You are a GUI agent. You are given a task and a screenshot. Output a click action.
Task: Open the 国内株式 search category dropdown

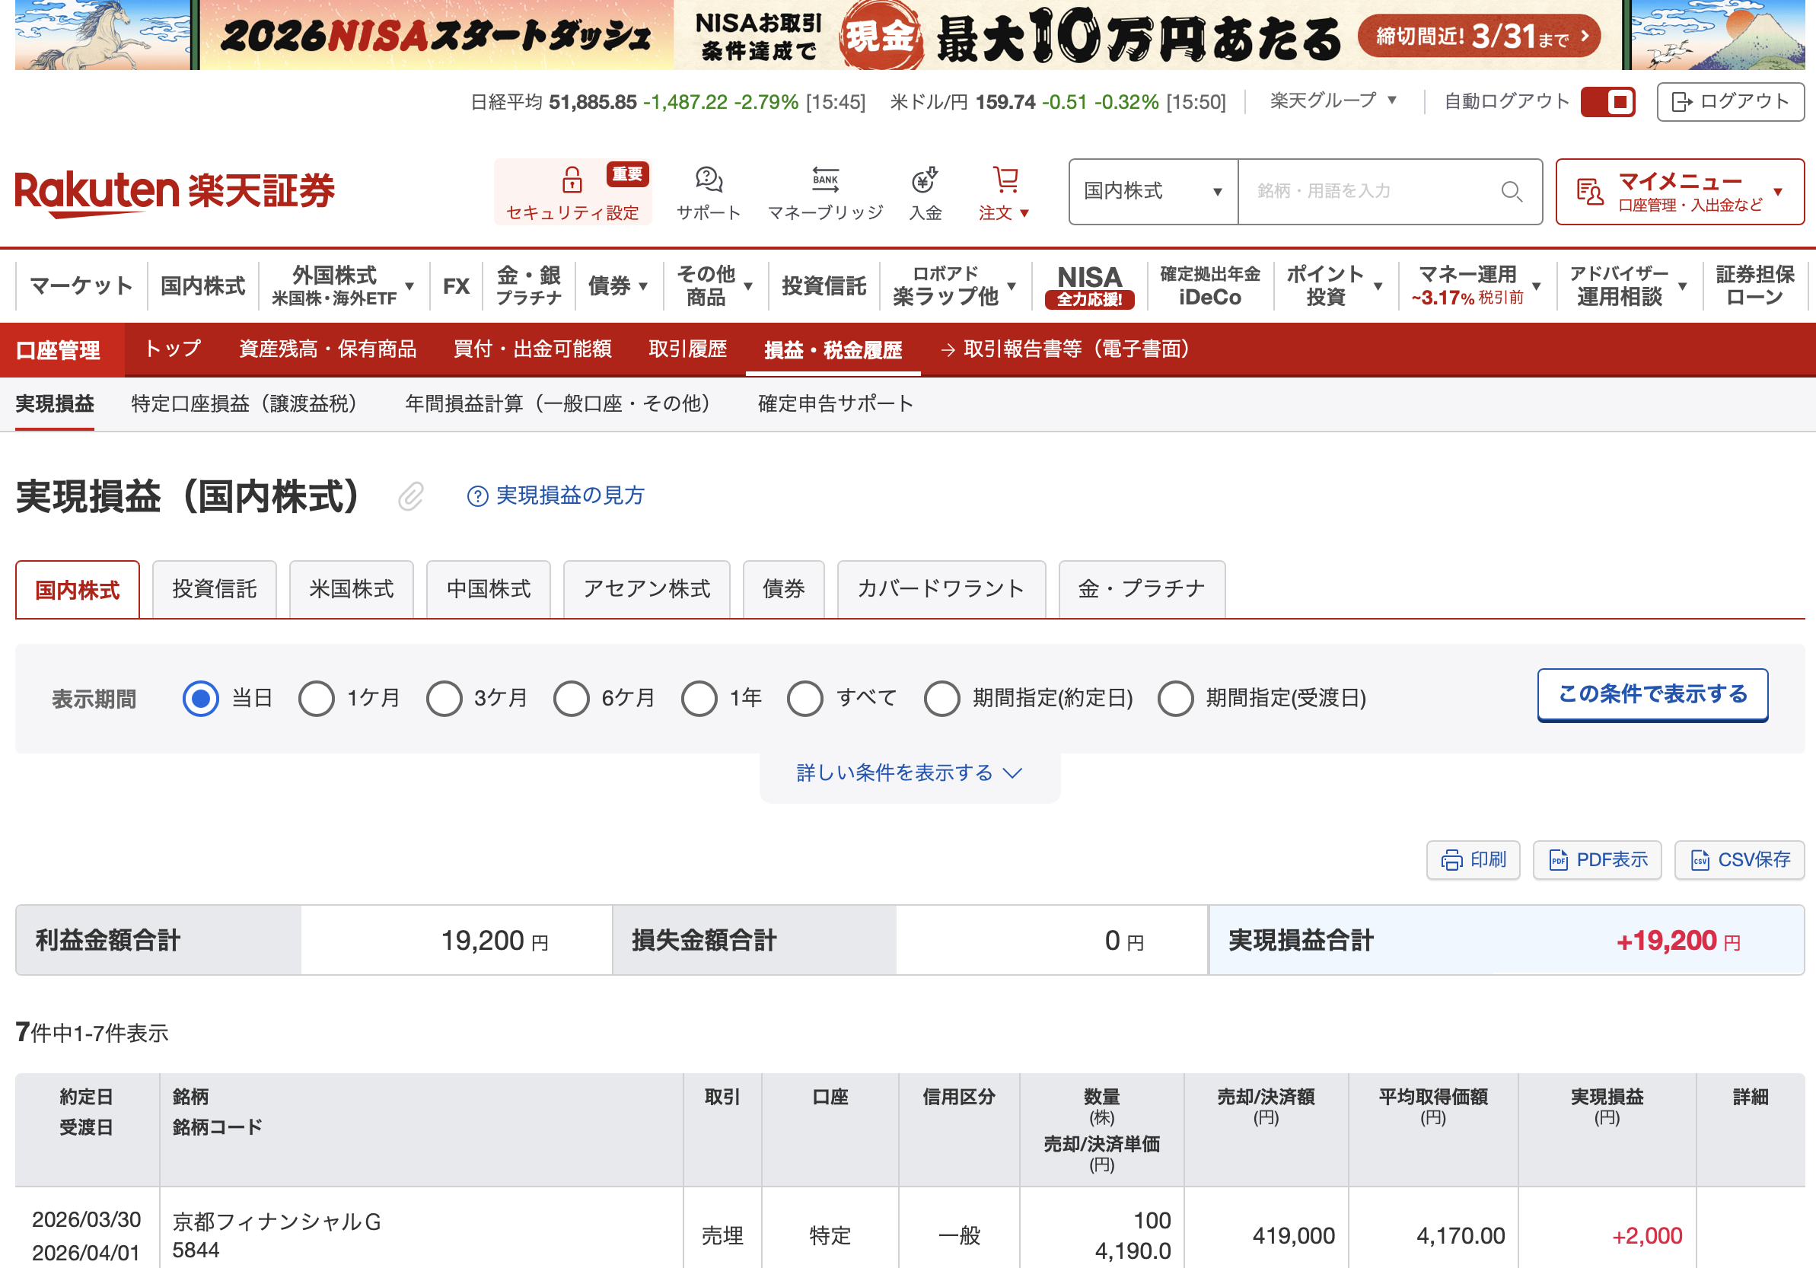pyautogui.click(x=1152, y=192)
